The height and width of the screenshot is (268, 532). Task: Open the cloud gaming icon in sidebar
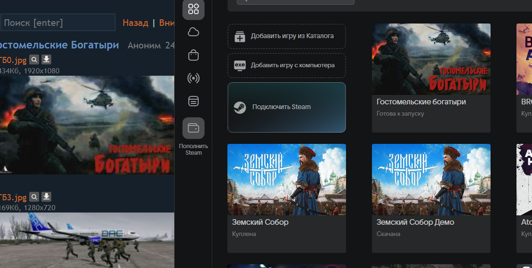point(193,32)
